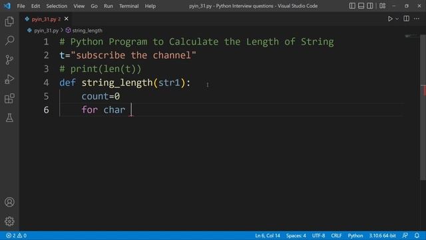The image size is (426, 240).
Task: Toggle the primary side bar layout
Action: (x=352, y=6)
